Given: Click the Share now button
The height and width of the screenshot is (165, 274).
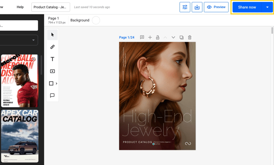Looking at the screenshot, I should tap(247, 7).
